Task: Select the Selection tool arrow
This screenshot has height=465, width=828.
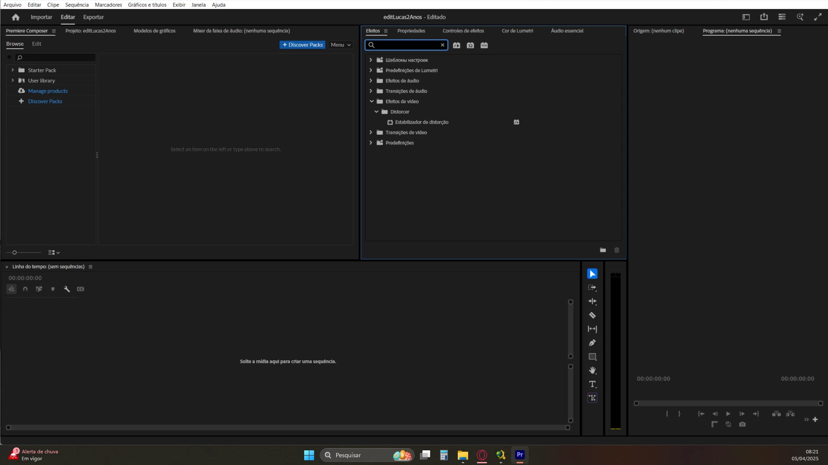Action: coord(592,274)
